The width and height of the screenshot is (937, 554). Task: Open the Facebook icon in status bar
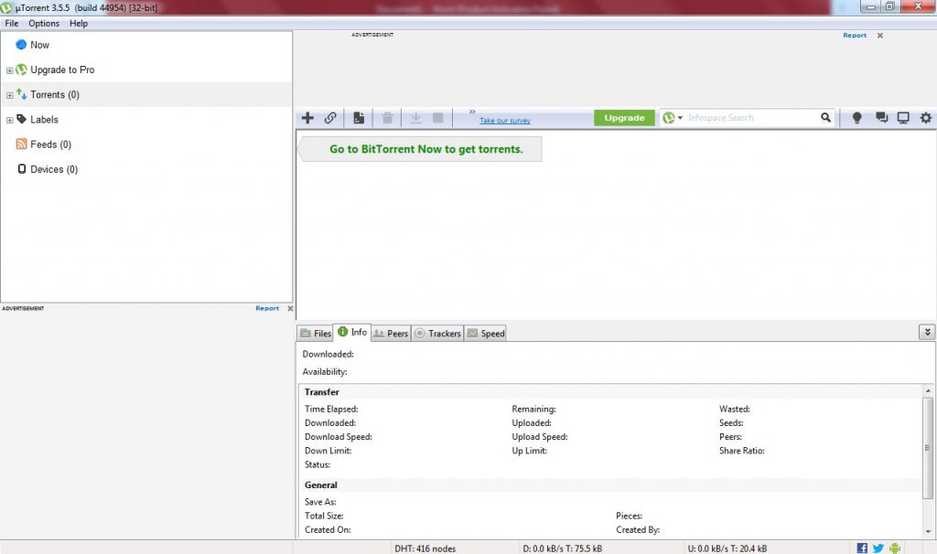862,548
